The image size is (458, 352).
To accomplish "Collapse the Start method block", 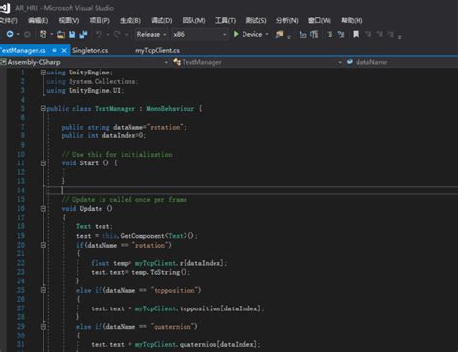I will pyautogui.click(x=43, y=163).
